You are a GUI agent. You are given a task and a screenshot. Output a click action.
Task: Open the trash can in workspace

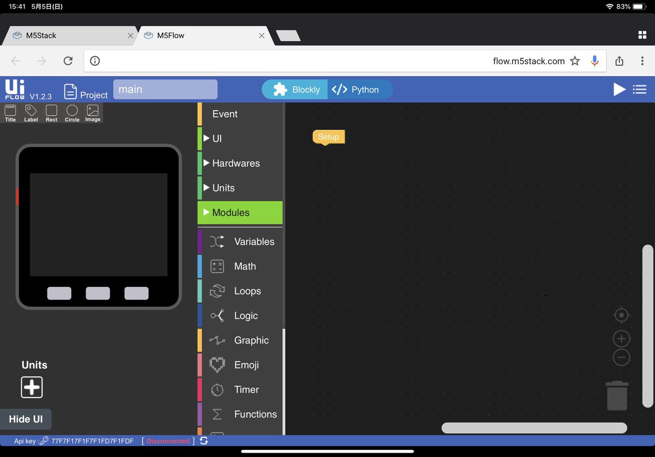pyautogui.click(x=617, y=395)
